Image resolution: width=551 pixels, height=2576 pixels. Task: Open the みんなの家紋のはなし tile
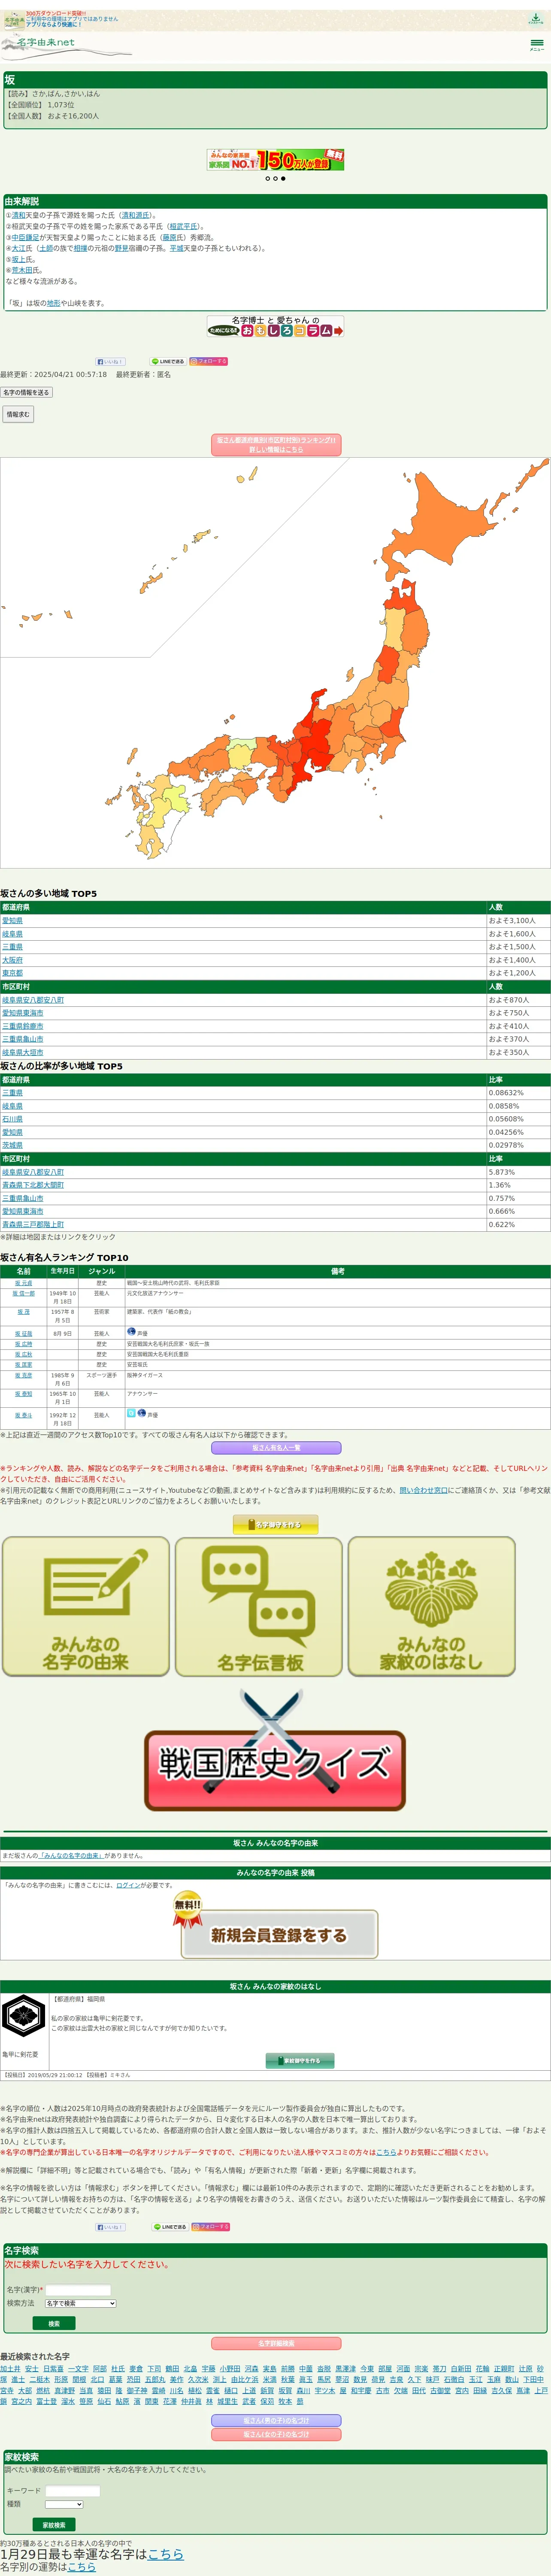click(432, 1606)
